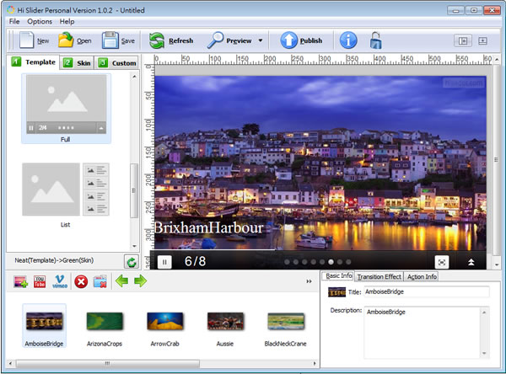Click the Publish button
This screenshot has width=506, height=374.
click(301, 40)
